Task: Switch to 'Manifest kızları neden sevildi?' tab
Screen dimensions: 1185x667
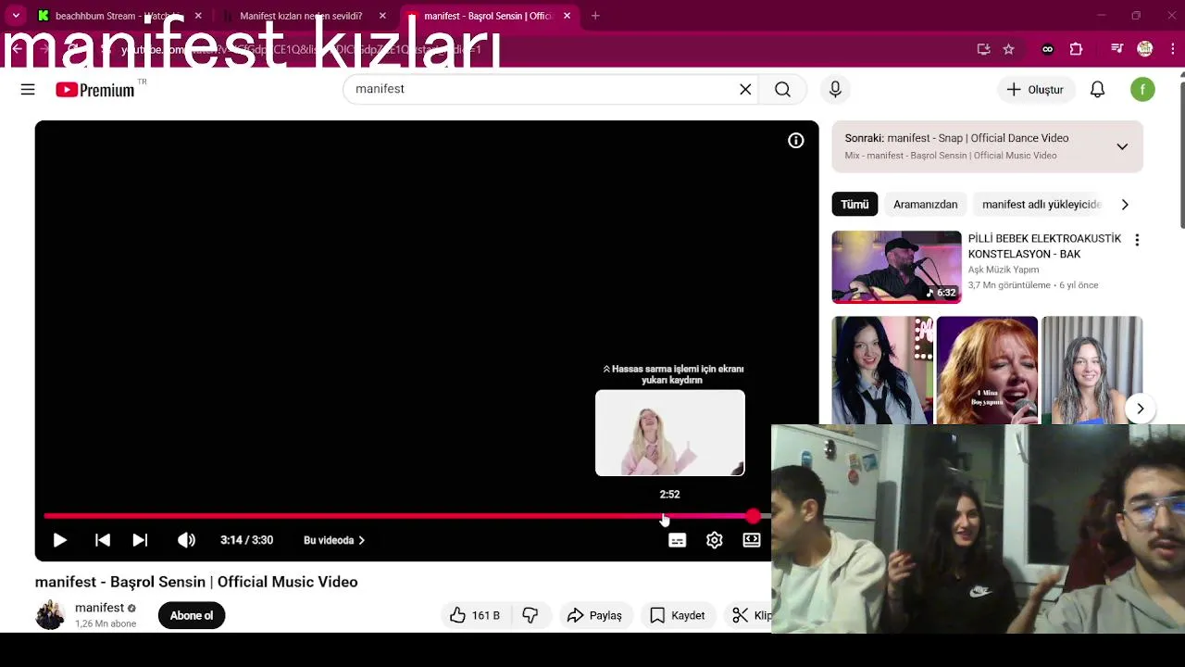Action: [302, 16]
